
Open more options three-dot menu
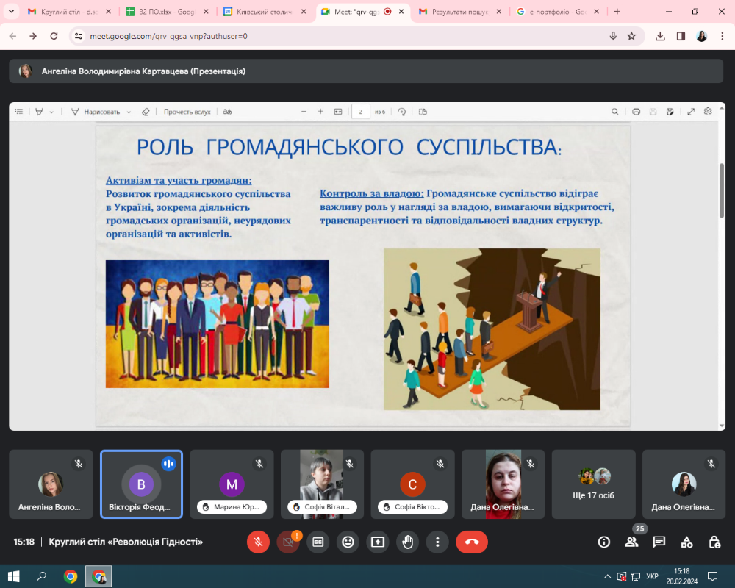(x=437, y=542)
